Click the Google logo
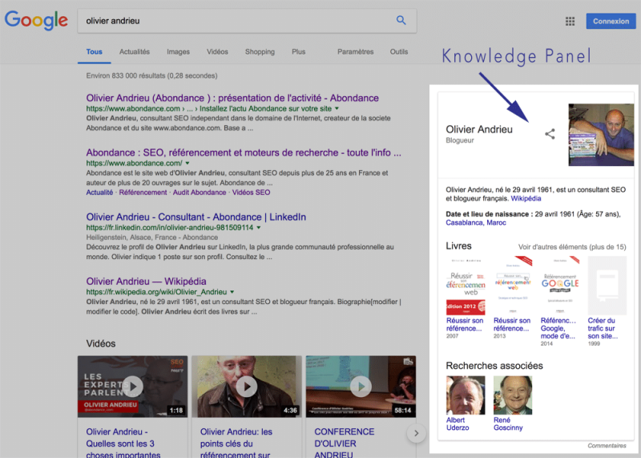The width and height of the screenshot is (641, 458). click(x=36, y=21)
